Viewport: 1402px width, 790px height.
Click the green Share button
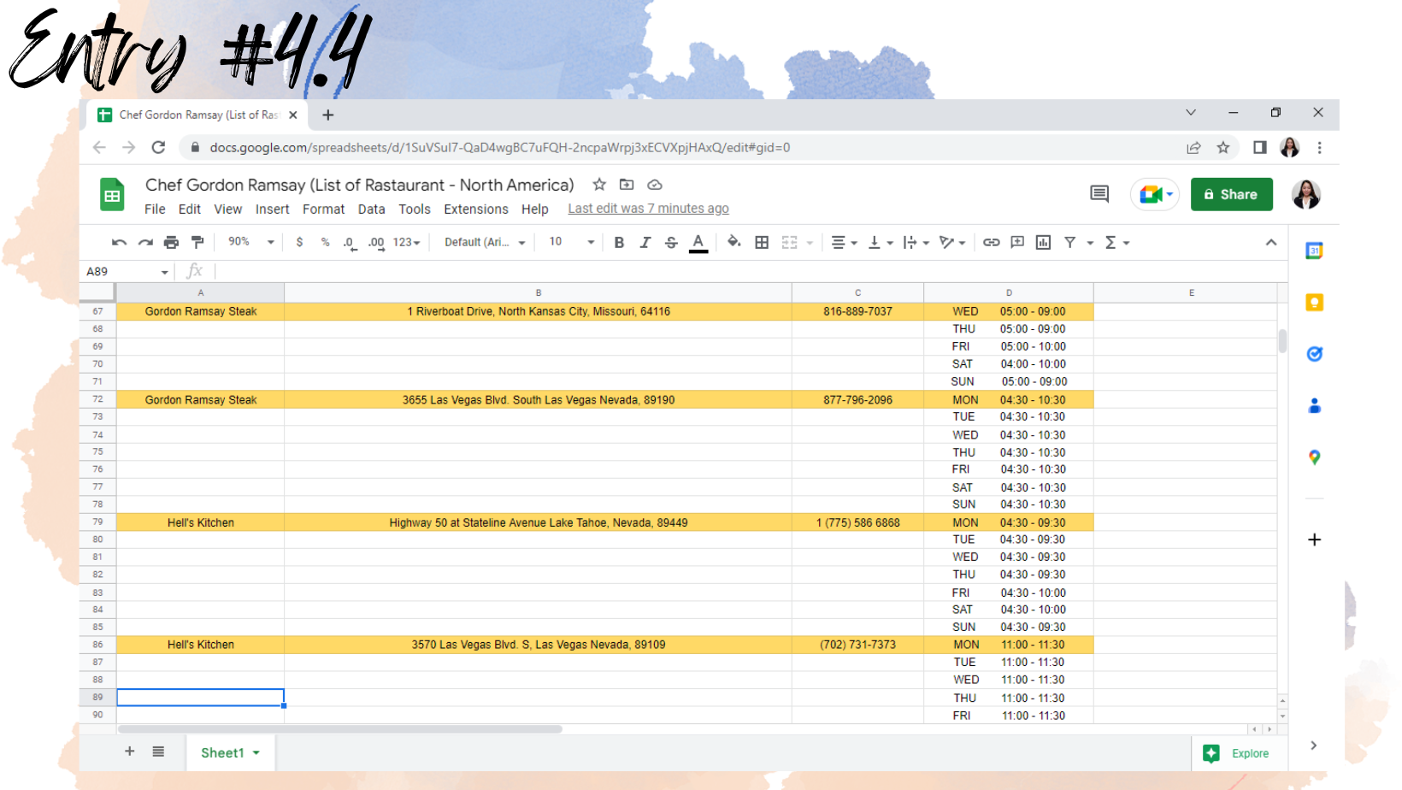coord(1231,194)
